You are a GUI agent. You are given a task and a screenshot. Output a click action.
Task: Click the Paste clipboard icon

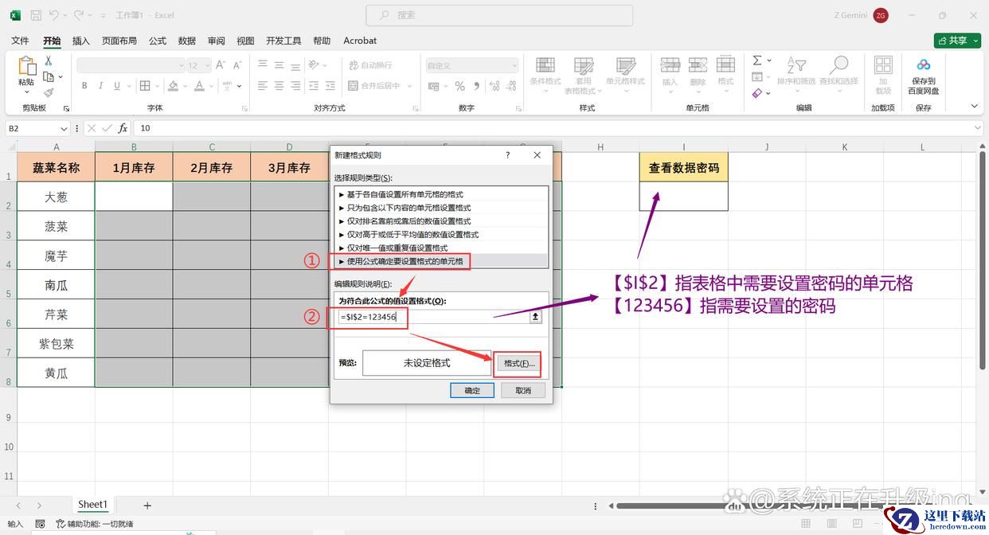tap(26, 67)
